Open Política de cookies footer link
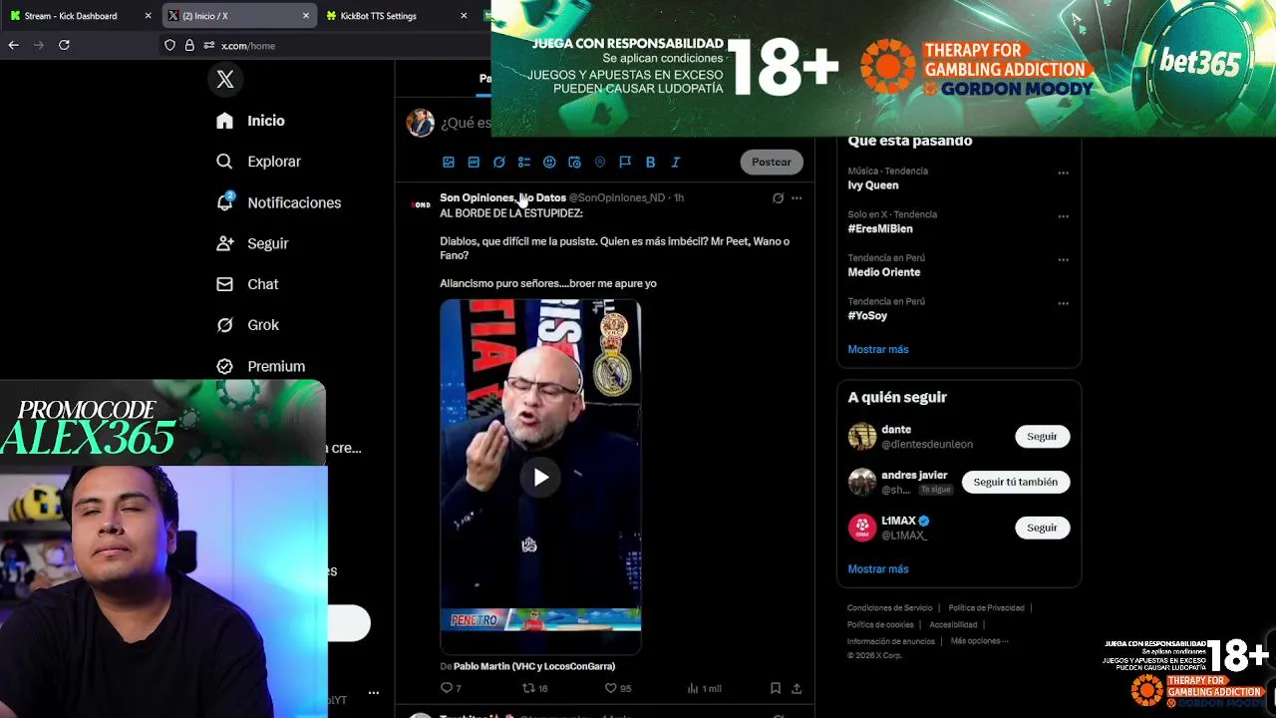Screen dimensions: 1276x718 click(x=880, y=625)
